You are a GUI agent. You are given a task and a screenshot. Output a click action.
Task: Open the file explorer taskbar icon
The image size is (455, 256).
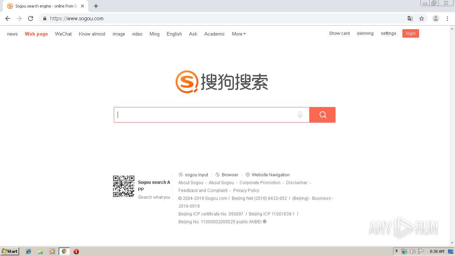pos(40,251)
